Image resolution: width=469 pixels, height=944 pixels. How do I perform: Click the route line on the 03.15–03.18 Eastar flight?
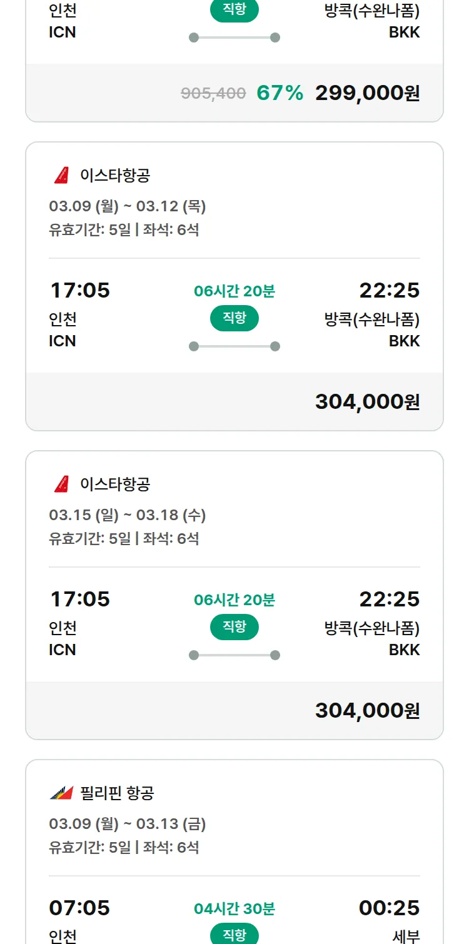coord(234,655)
